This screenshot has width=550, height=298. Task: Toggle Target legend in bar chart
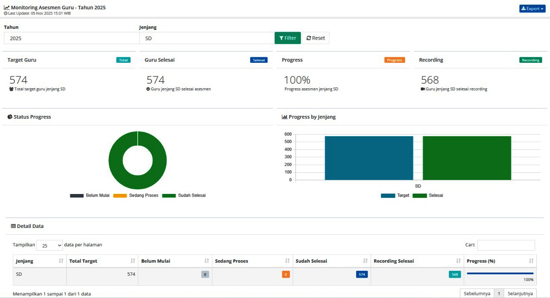[x=395, y=196]
